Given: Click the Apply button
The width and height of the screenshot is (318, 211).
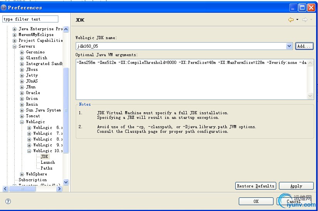Looking at the screenshot, I should tap(296, 186).
